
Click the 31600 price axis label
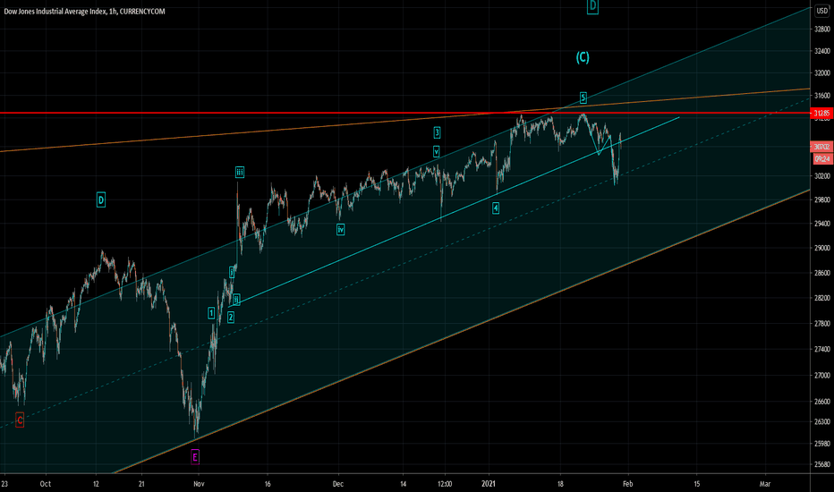821,96
